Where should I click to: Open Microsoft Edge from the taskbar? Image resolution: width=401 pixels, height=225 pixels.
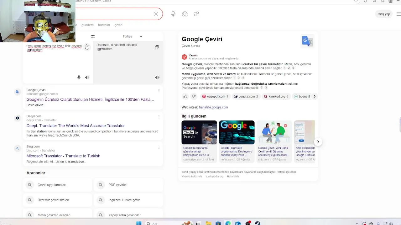tap(228, 223)
